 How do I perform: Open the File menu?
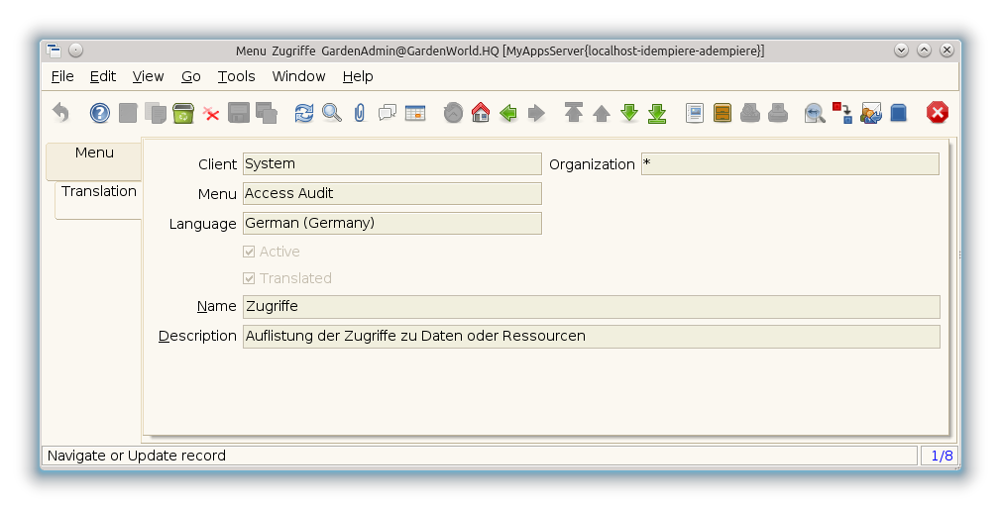click(61, 76)
